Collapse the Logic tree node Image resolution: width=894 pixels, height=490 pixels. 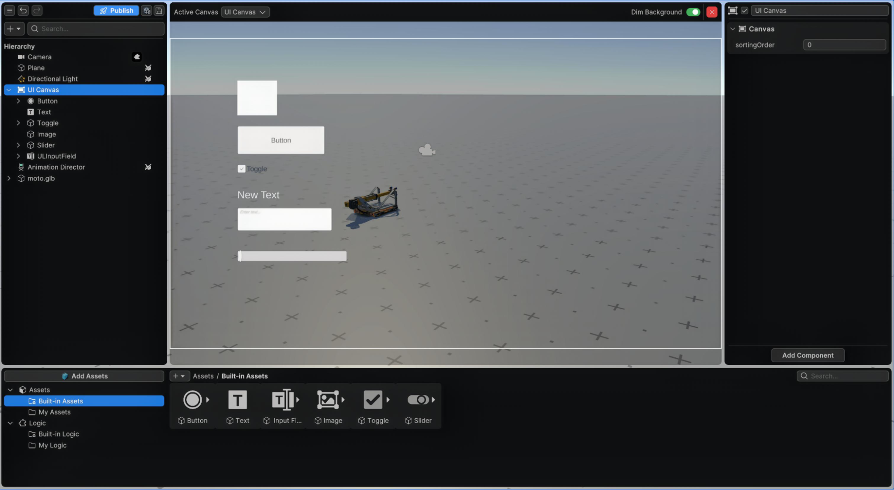[10, 423]
